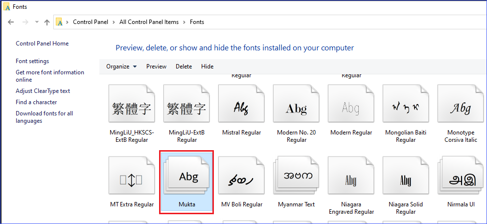Click Preview in the toolbar

[156, 67]
